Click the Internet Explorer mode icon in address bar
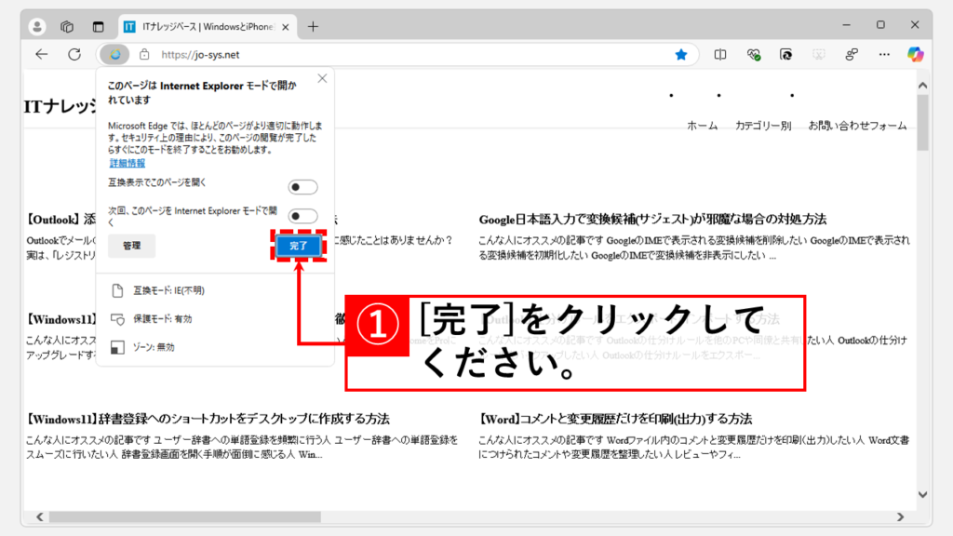This screenshot has width=953, height=536. [115, 55]
